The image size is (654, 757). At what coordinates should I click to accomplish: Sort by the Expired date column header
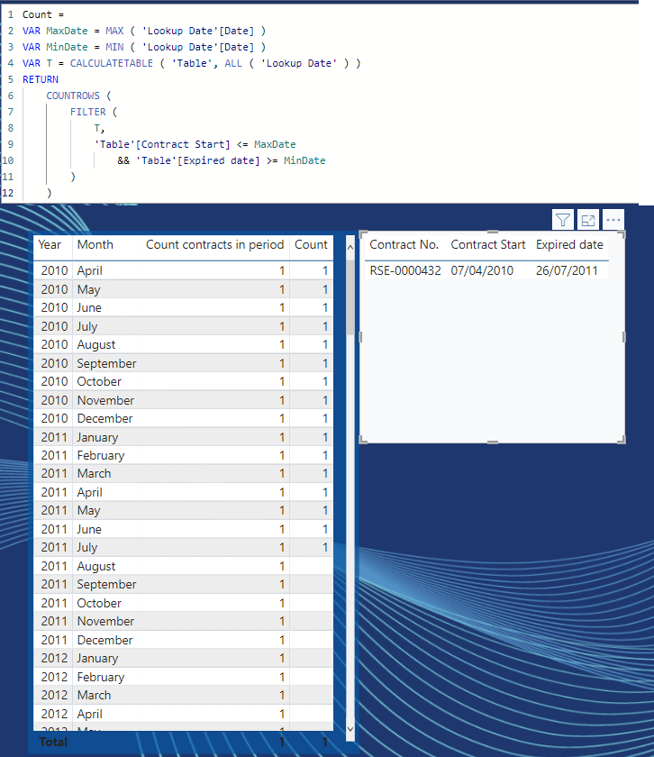[x=569, y=245]
